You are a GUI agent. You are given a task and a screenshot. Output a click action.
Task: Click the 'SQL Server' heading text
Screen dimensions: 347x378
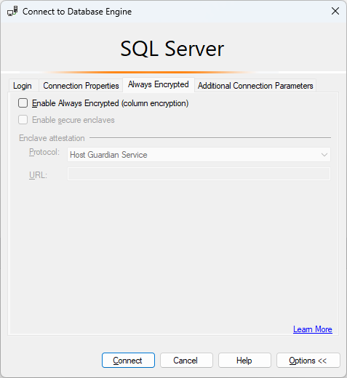click(172, 49)
